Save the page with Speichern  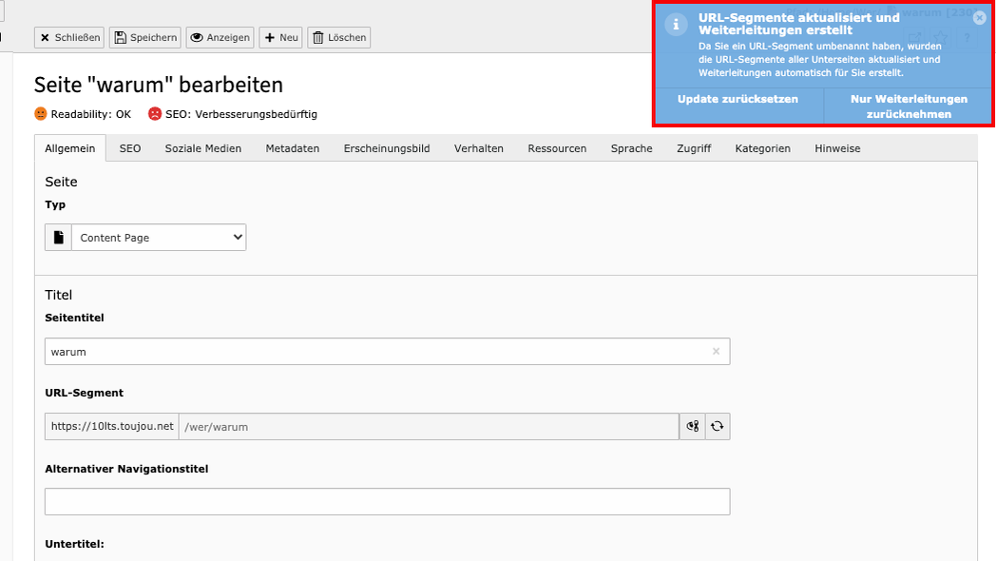pyautogui.click(x=144, y=37)
